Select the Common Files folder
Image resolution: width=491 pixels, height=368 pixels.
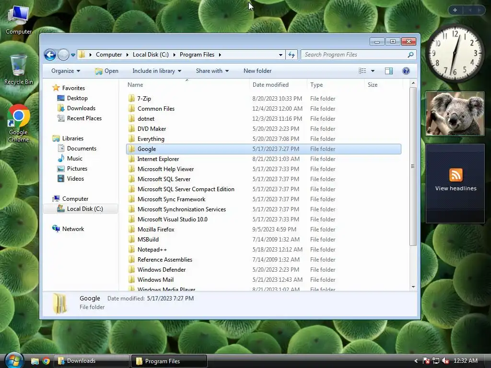point(263,109)
